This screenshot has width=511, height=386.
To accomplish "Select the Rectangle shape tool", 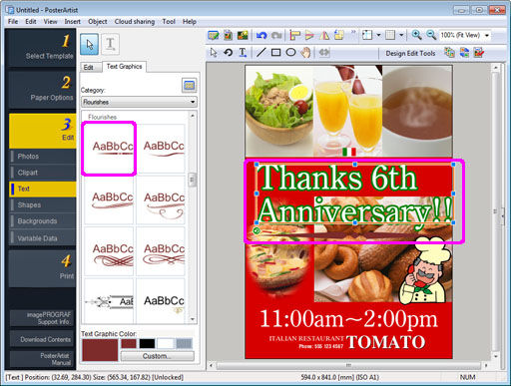I will coord(275,53).
